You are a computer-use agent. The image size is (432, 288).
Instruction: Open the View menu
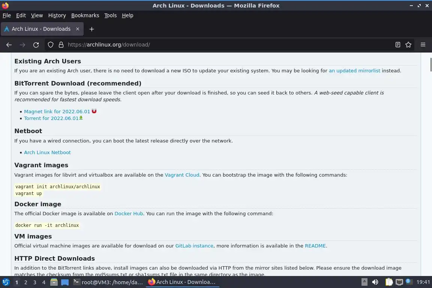(x=37, y=15)
